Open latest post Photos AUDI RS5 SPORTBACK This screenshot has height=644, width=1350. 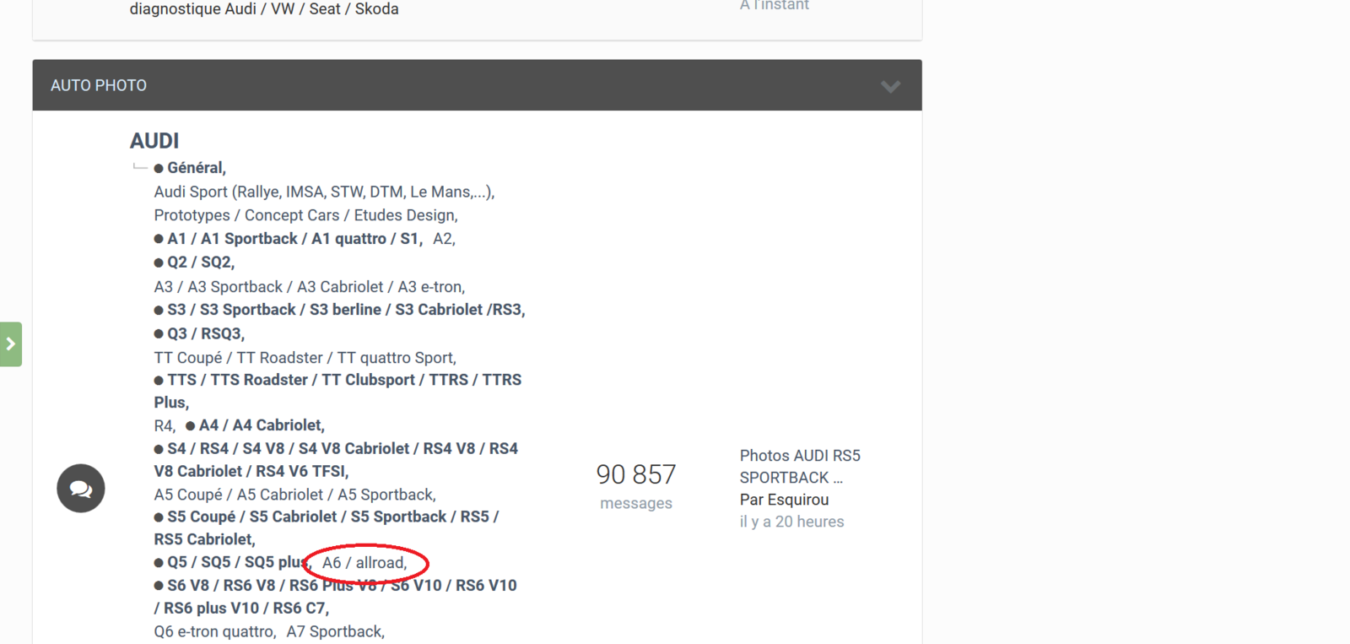[800, 467]
